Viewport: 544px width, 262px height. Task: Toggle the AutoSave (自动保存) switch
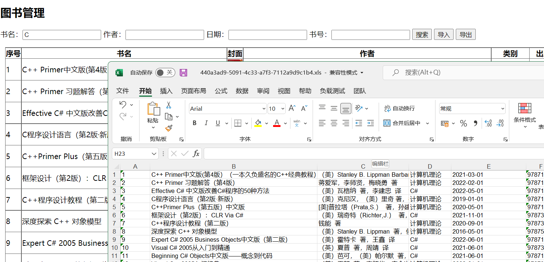tap(165, 72)
